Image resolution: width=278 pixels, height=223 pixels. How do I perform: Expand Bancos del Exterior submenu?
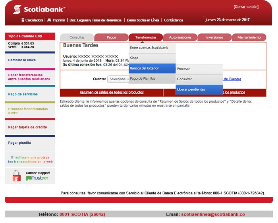pyautogui.click(x=152, y=68)
